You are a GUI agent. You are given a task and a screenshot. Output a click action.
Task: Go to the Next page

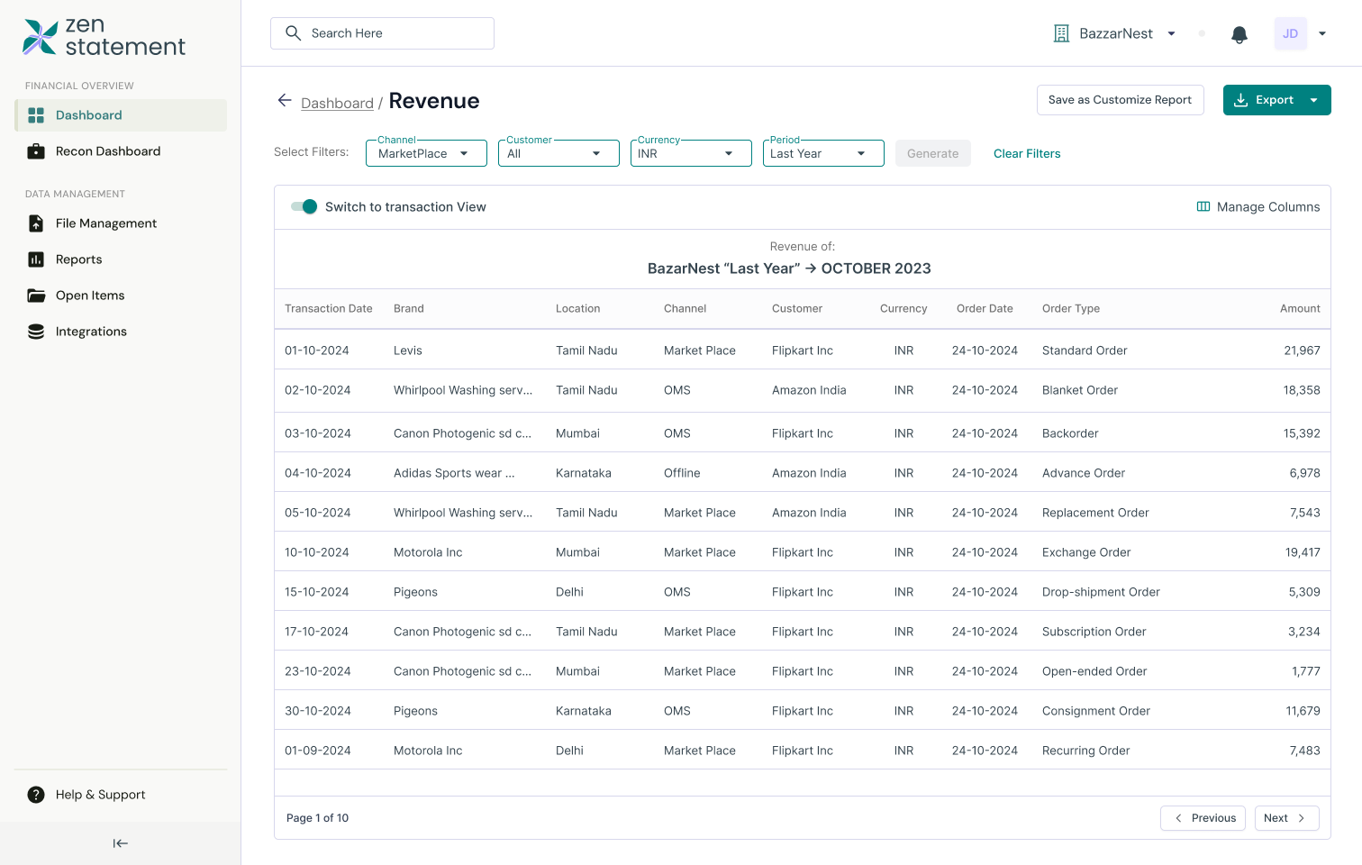tap(1286, 818)
